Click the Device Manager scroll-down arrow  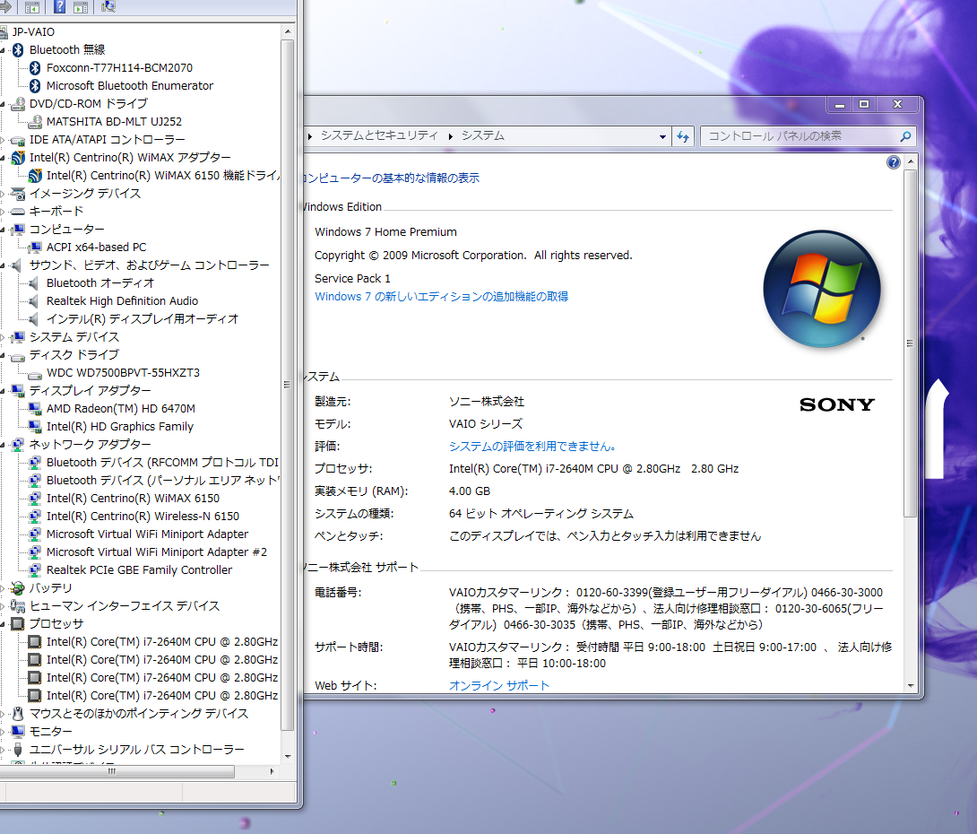[x=287, y=757]
